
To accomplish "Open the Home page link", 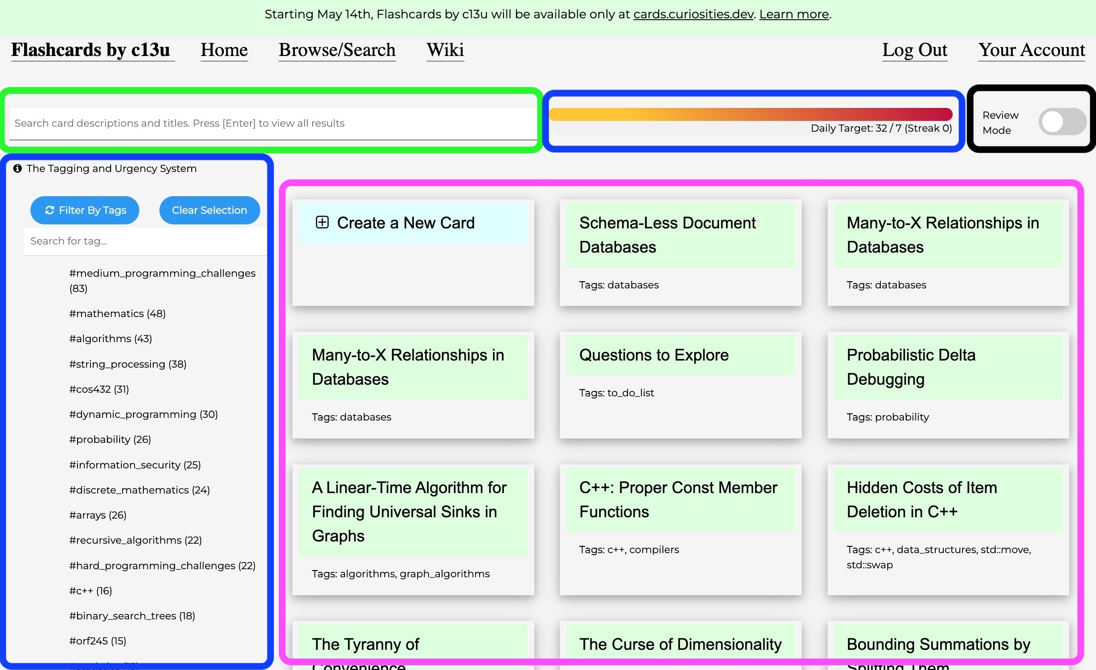I will pyautogui.click(x=224, y=50).
